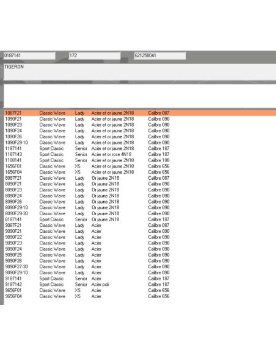Screen dimensions: 276x356
Task: Select row 1090F23
Action: [140, 124]
